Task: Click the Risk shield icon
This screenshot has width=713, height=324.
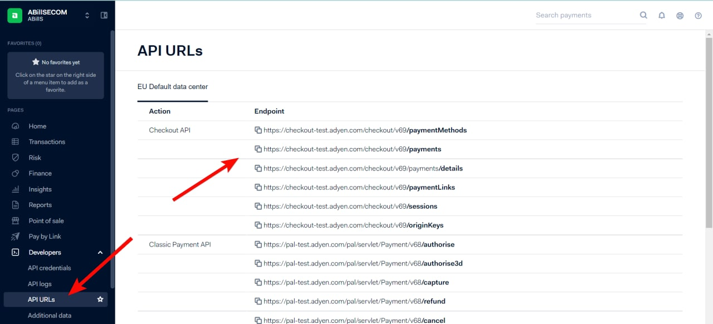Action: [16, 158]
